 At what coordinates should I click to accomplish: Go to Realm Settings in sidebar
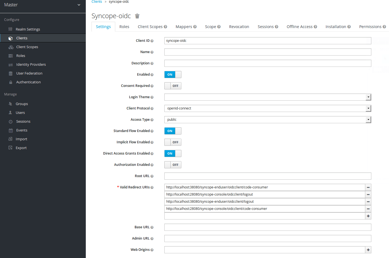click(28, 29)
